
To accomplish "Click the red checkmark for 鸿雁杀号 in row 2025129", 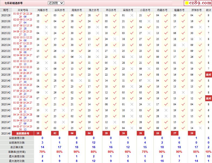I will pyautogui.click(x=46, y=15).
